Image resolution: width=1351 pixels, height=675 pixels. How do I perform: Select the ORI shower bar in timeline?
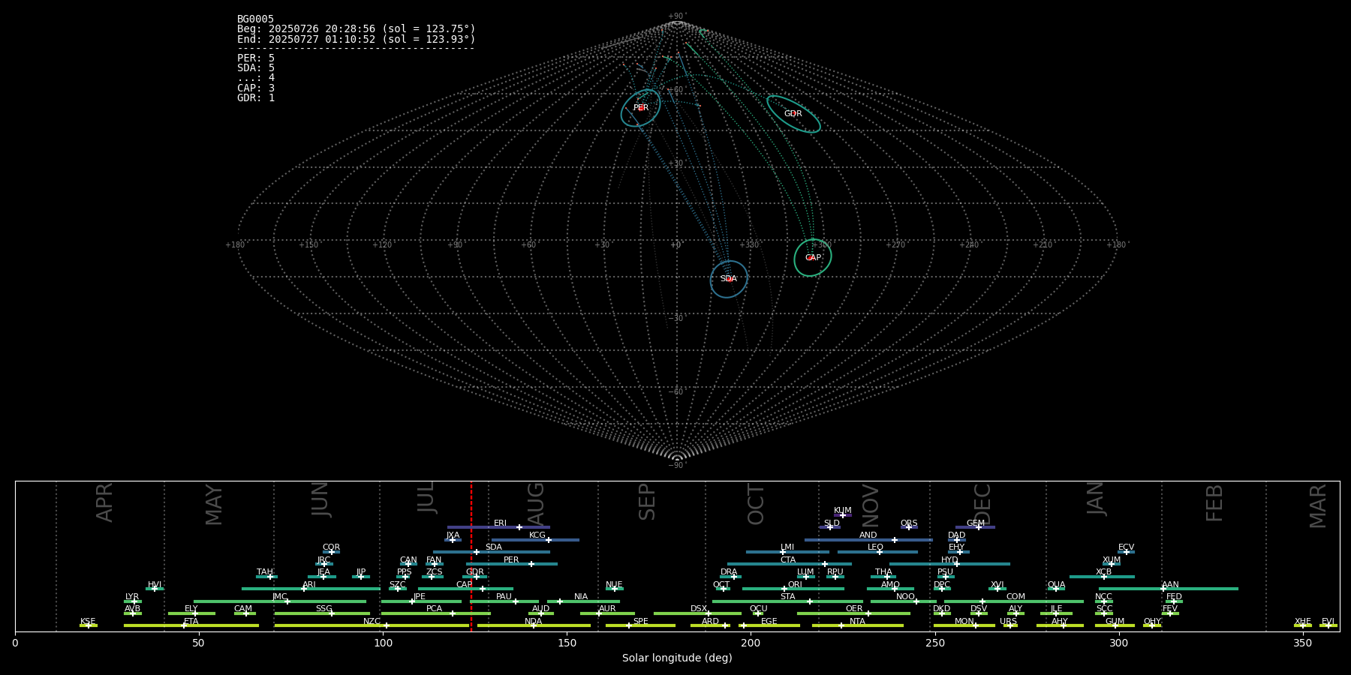[x=793, y=588]
